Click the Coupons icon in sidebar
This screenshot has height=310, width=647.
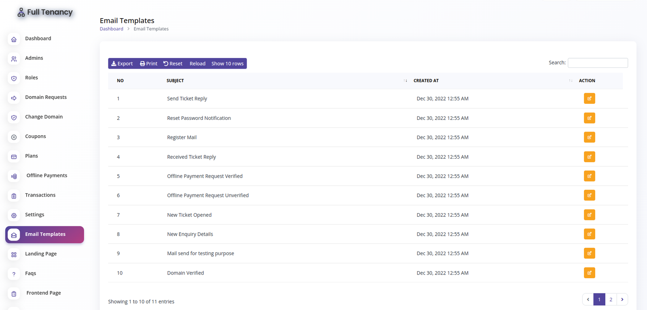[14, 137]
